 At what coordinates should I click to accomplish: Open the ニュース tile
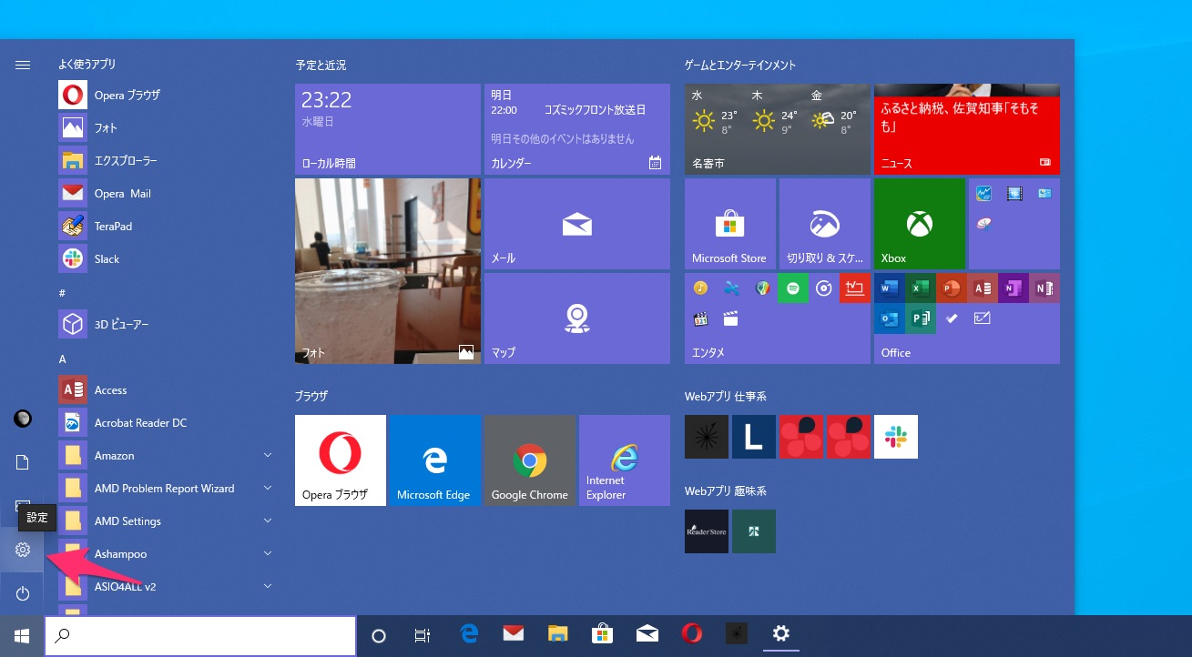click(967, 129)
